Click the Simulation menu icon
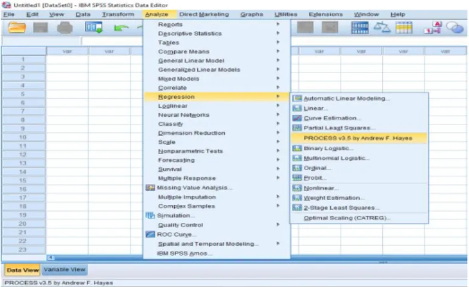This screenshot has width=469, height=287. pyautogui.click(x=150, y=216)
